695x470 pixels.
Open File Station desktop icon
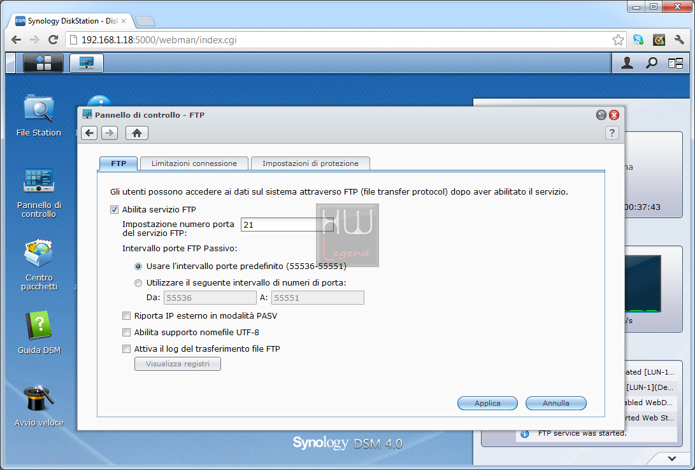coord(39,116)
